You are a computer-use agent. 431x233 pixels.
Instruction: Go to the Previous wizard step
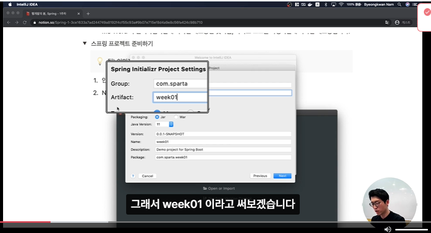(x=260, y=176)
